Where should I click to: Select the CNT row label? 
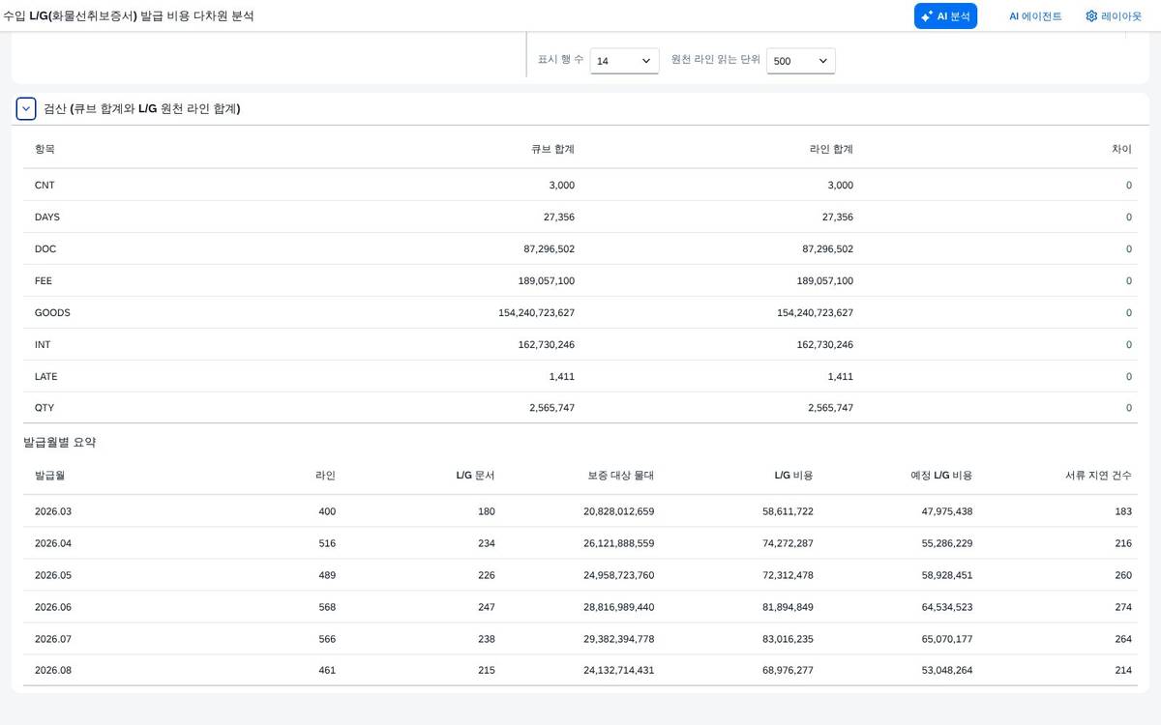(45, 185)
